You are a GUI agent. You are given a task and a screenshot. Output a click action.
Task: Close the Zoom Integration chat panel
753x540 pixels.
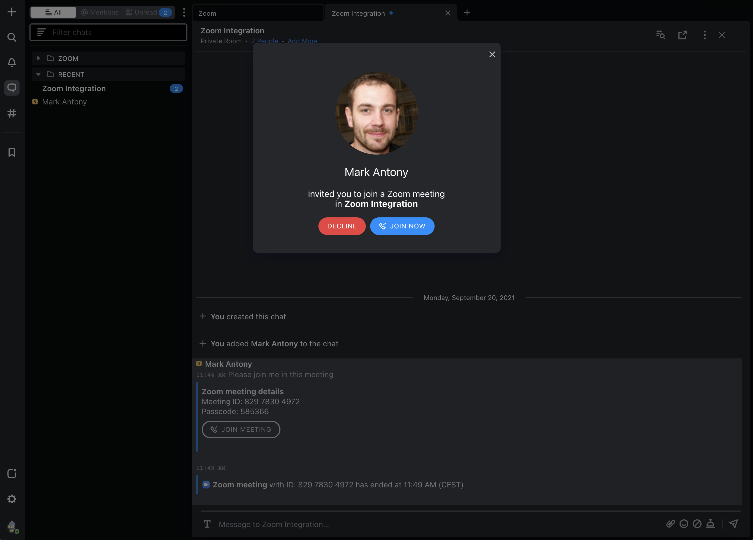pos(722,35)
